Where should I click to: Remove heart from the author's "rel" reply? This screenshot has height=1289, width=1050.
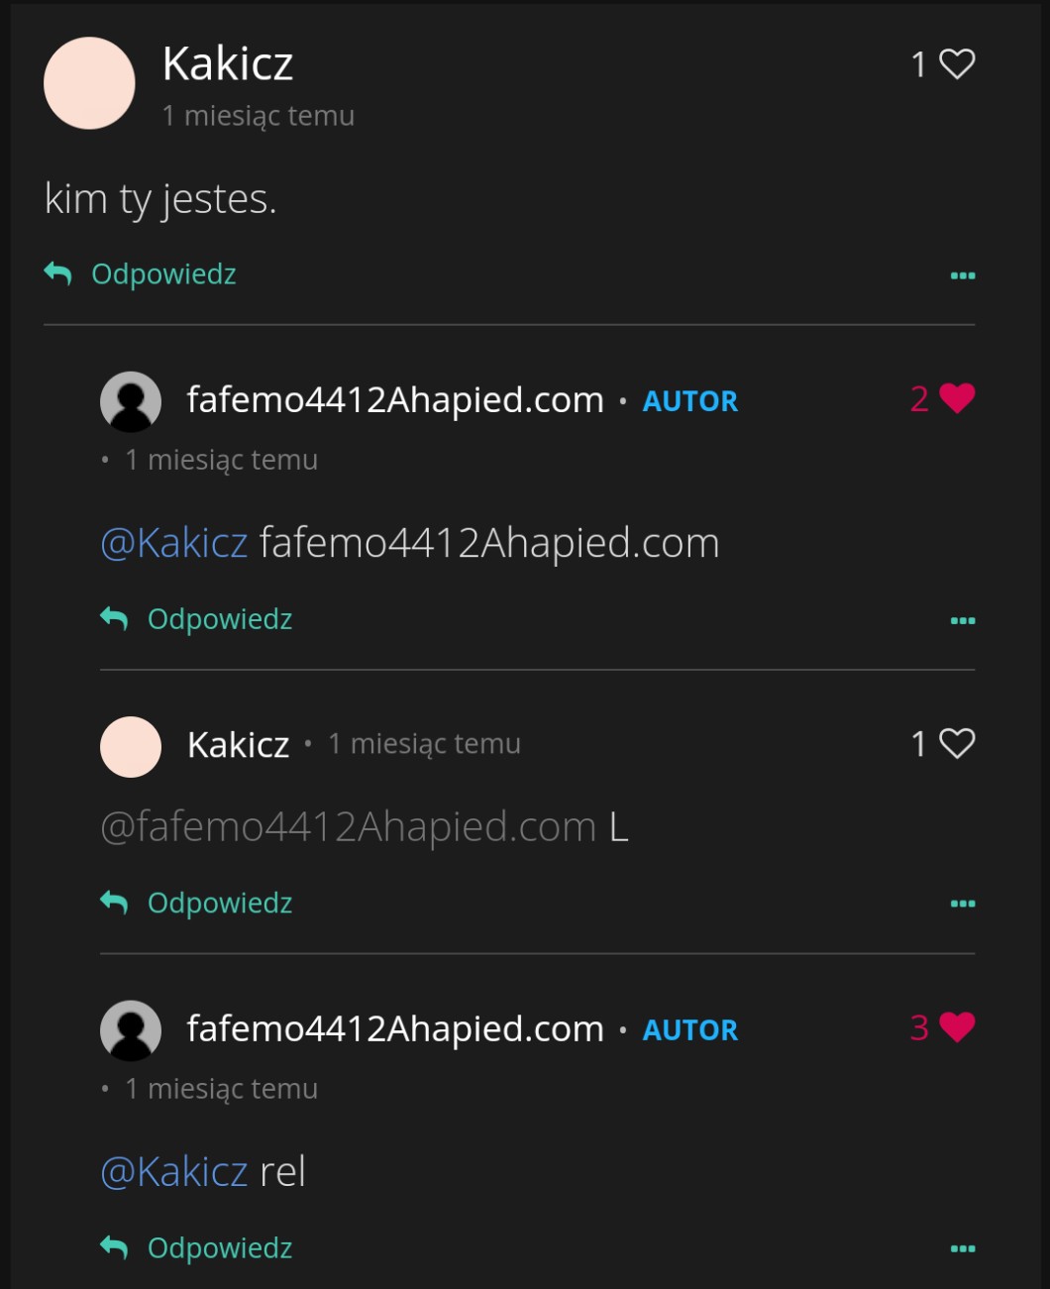click(957, 1027)
